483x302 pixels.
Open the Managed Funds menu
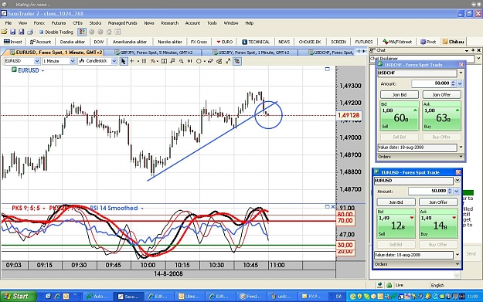[122, 22]
